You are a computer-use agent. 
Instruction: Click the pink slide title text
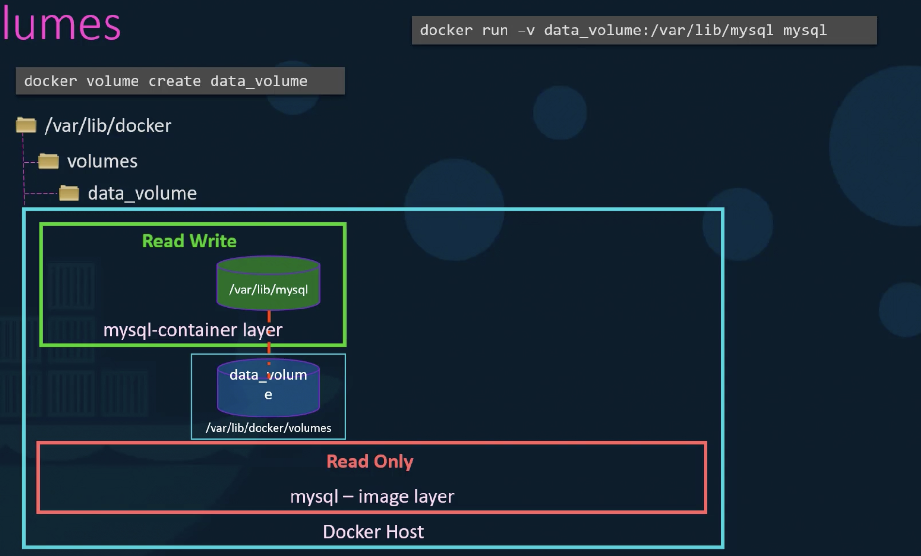[61, 24]
